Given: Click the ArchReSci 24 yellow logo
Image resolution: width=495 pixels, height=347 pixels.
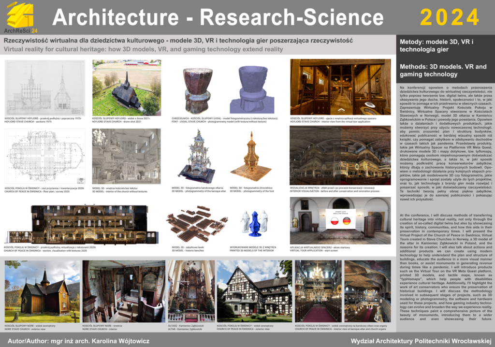Looking at the screenshot, I should pyautogui.click(x=20, y=17).
